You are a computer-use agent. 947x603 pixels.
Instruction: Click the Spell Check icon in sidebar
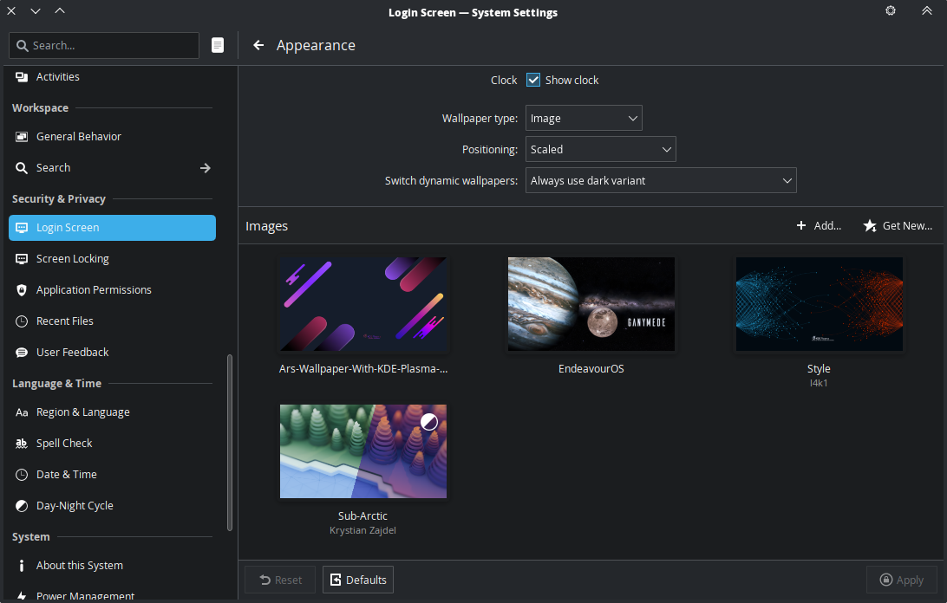[x=22, y=444]
